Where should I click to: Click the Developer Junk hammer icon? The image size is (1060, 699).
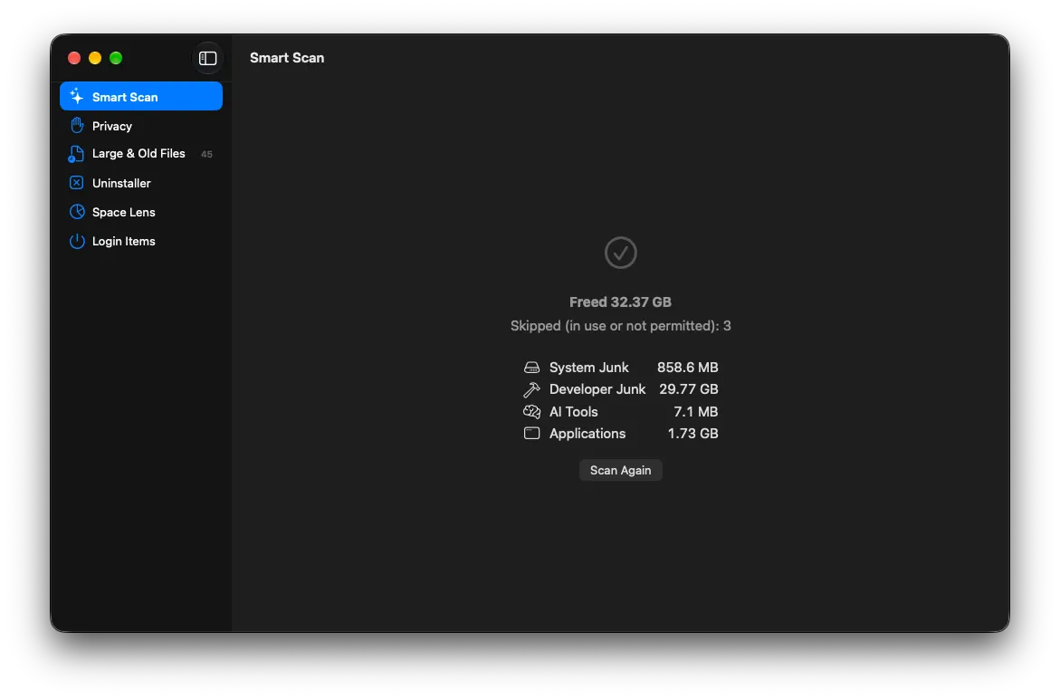(531, 389)
